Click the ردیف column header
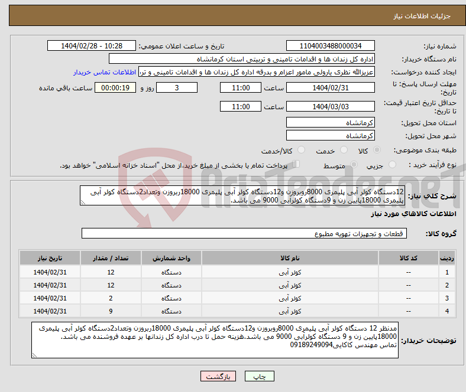This screenshot has width=466, height=392. point(447,258)
